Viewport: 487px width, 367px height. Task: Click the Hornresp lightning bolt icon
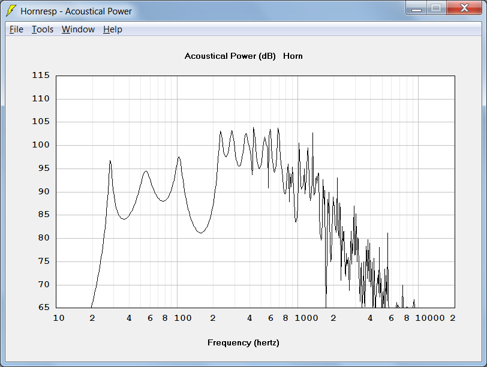(11, 11)
